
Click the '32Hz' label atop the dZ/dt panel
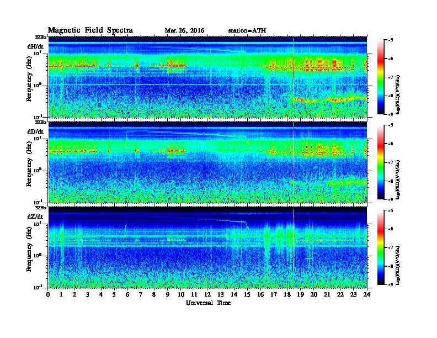pos(41,208)
